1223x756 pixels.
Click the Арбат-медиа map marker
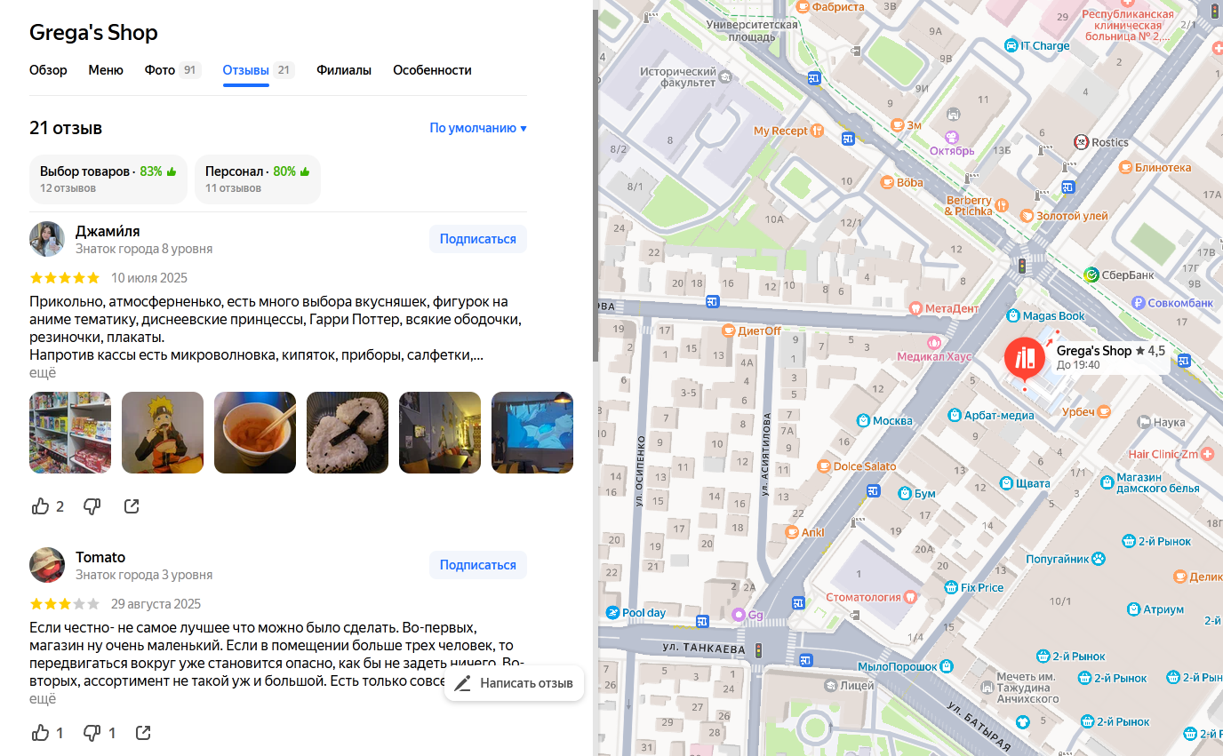[x=954, y=415]
